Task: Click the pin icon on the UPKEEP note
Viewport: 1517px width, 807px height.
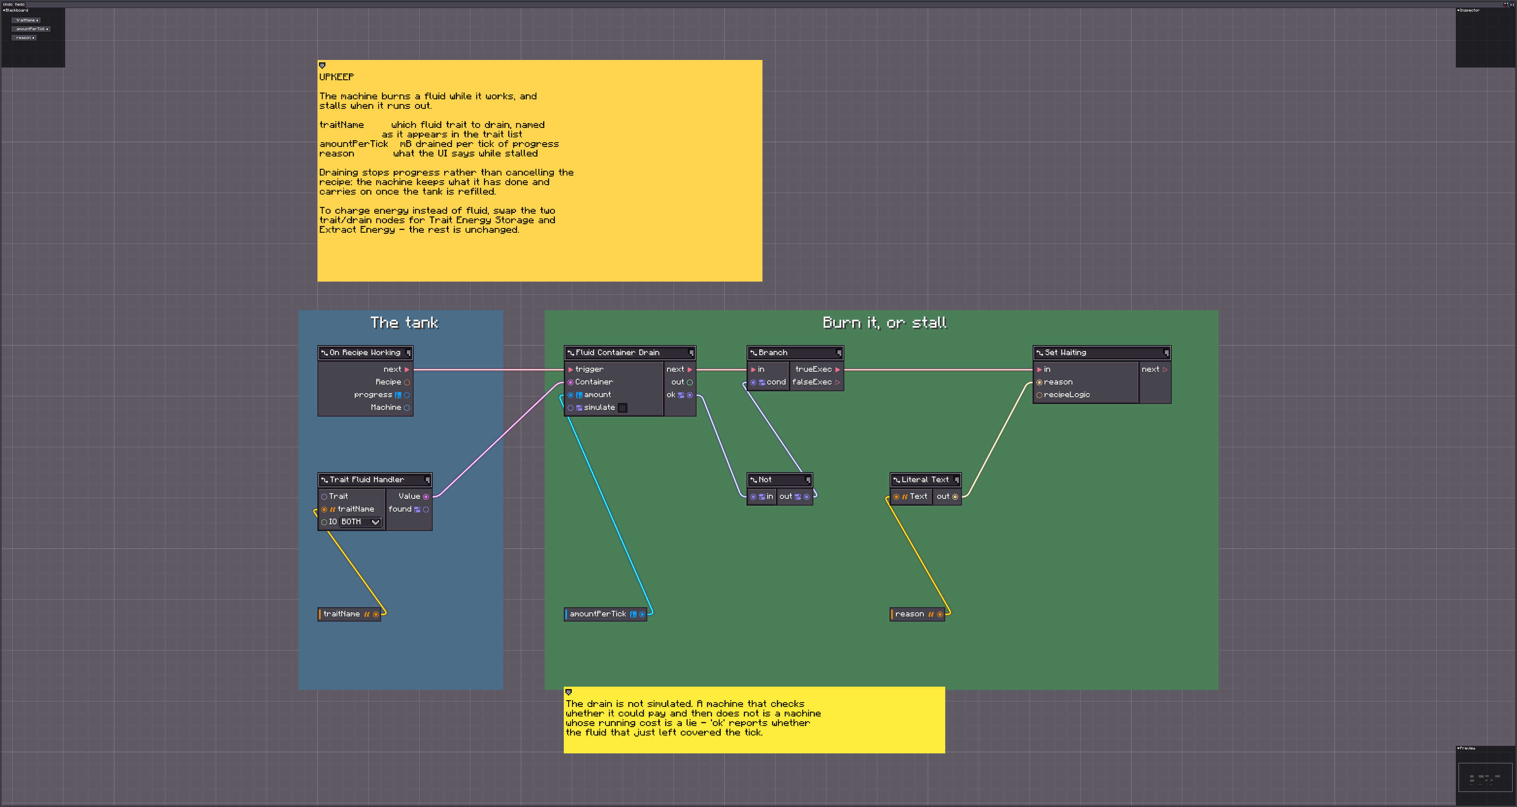Action: click(322, 66)
